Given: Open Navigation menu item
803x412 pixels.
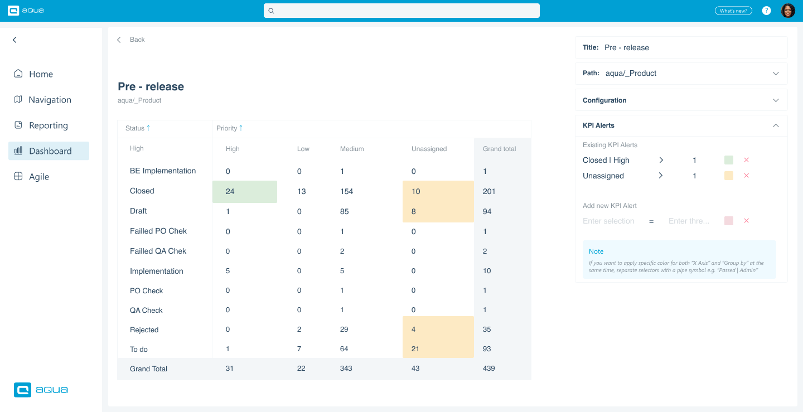Looking at the screenshot, I should pos(50,100).
